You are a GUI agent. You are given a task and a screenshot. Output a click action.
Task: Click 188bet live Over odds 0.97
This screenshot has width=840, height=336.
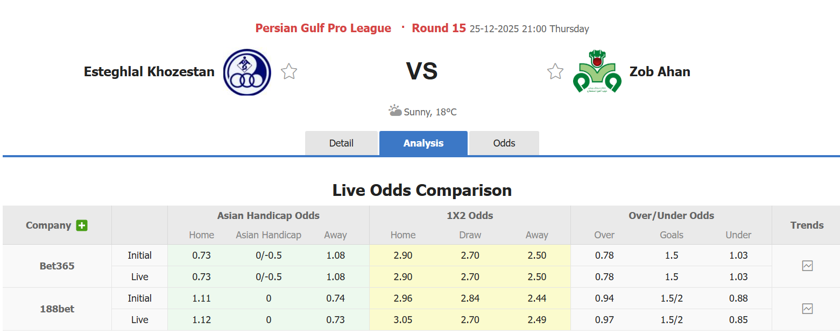604,320
